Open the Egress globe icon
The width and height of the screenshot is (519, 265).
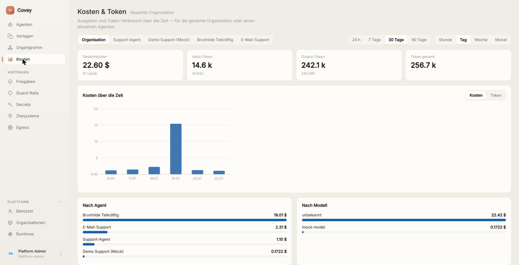point(10,127)
